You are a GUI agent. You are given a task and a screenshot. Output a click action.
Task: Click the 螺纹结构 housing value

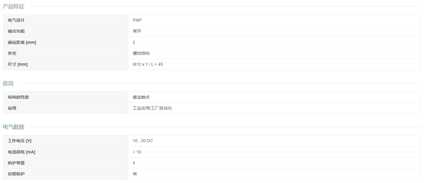(x=141, y=53)
